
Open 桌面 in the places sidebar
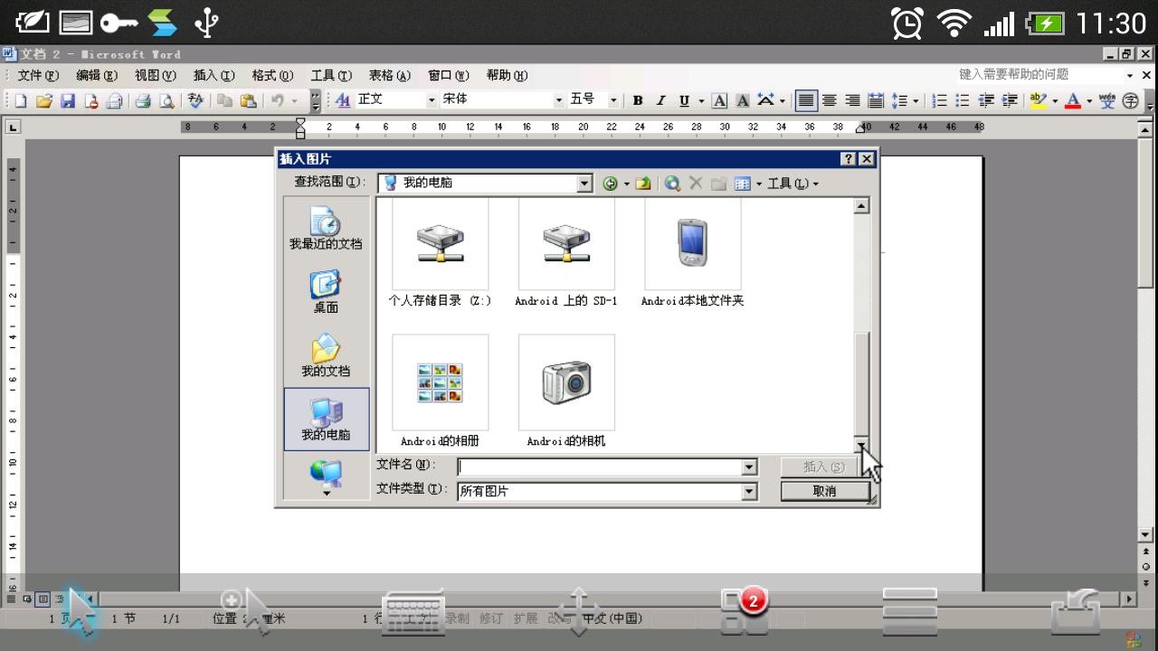pos(326,293)
